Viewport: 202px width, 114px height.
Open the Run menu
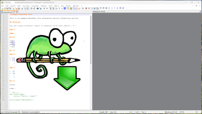[x=63, y=6]
